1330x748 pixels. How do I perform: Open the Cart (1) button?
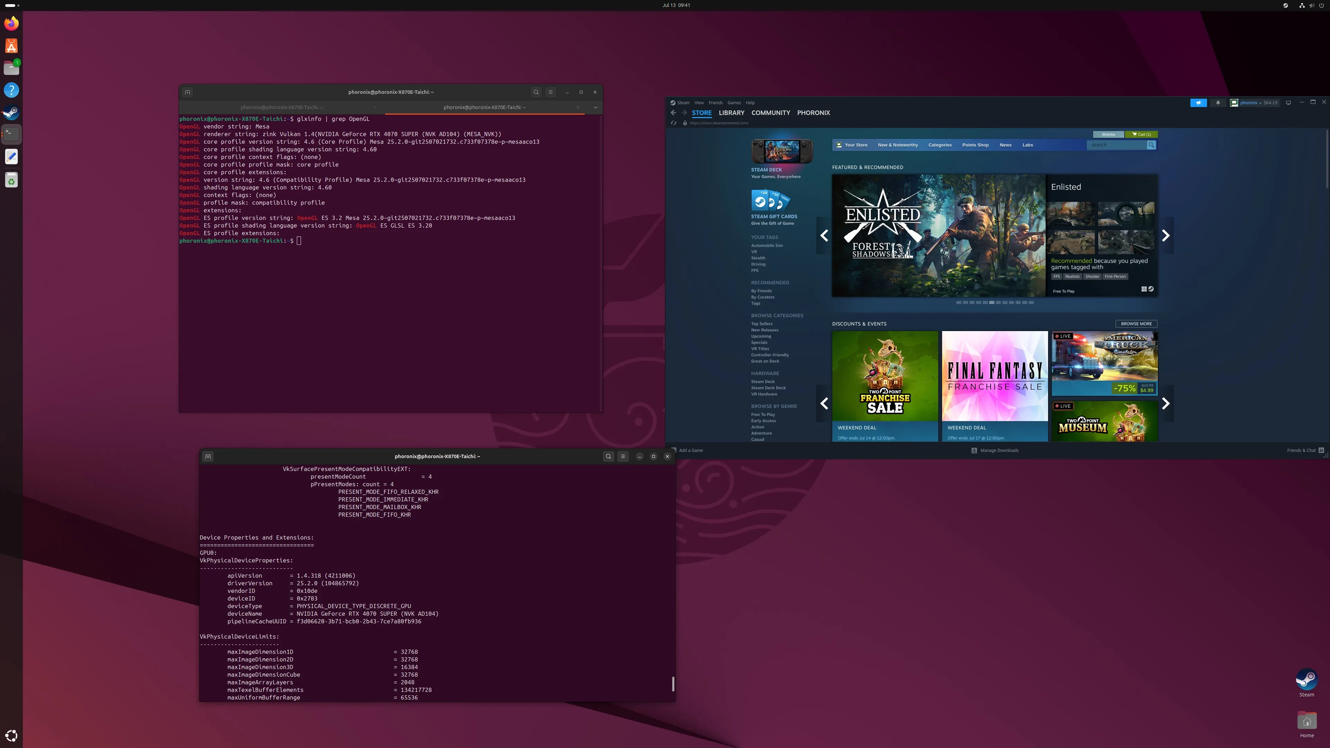click(1141, 134)
